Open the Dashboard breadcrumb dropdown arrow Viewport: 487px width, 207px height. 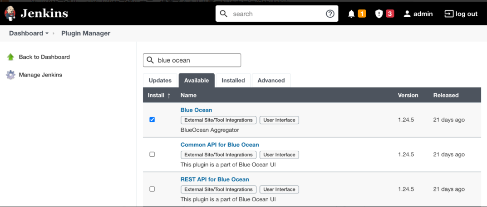pyautogui.click(x=47, y=34)
